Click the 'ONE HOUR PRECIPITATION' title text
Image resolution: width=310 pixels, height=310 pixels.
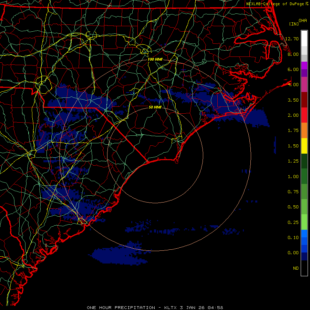click(121, 308)
